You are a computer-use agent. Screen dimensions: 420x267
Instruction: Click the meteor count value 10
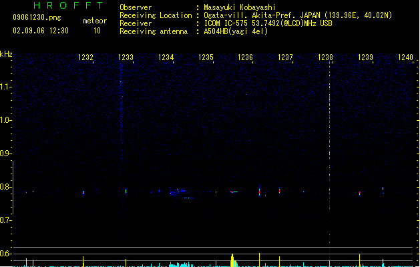click(x=97, y=31)
